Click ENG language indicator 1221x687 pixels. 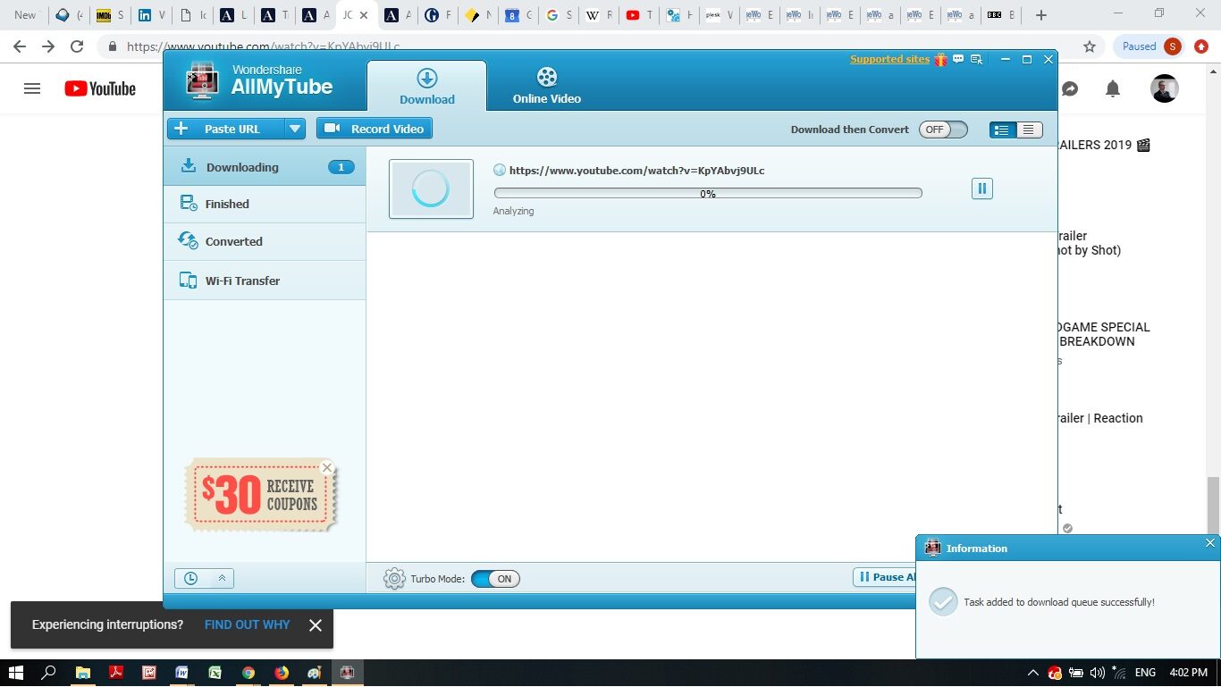[1146, 673]
